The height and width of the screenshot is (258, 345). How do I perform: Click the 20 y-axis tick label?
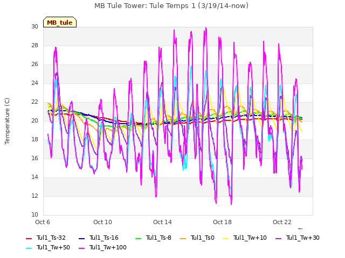[x=34, y=120]
